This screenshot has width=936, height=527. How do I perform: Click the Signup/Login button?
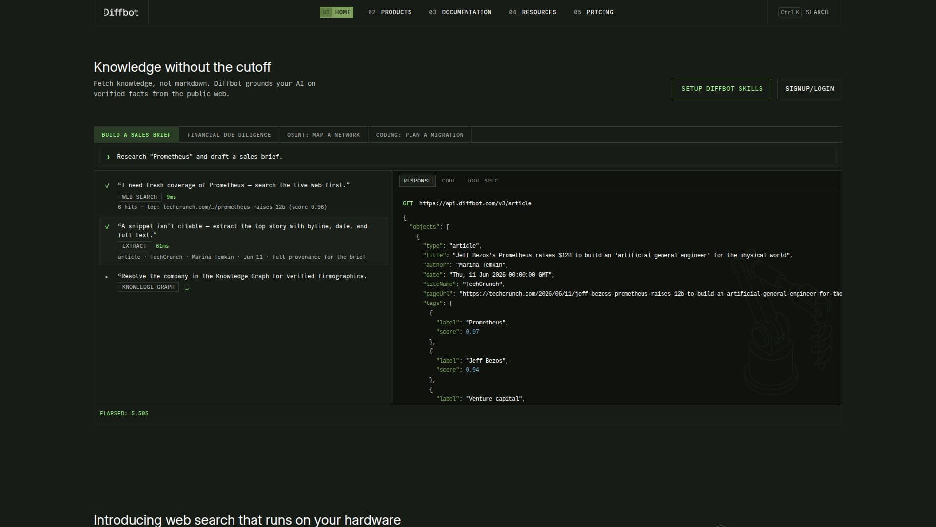tap(809, 89)
